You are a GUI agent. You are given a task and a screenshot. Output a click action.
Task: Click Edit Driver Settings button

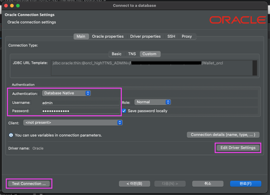tap(238, 148)
